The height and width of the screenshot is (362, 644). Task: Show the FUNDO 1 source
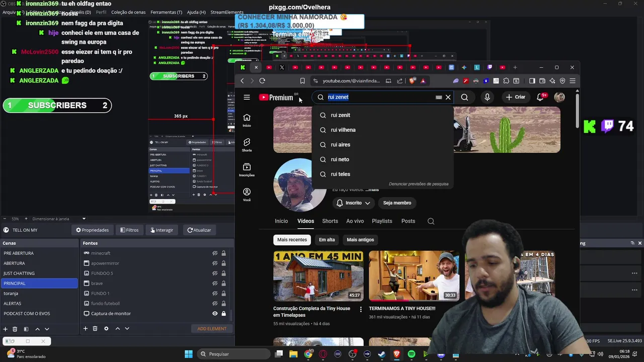[x=215, y=294]
